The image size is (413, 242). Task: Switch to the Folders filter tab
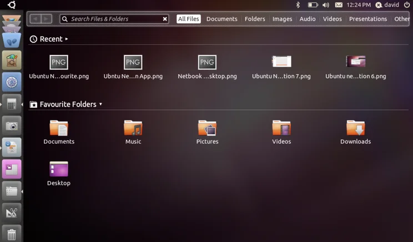[x=255, y=19]
